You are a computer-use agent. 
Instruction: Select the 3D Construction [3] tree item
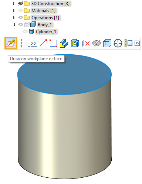click(x=50, y=4)
